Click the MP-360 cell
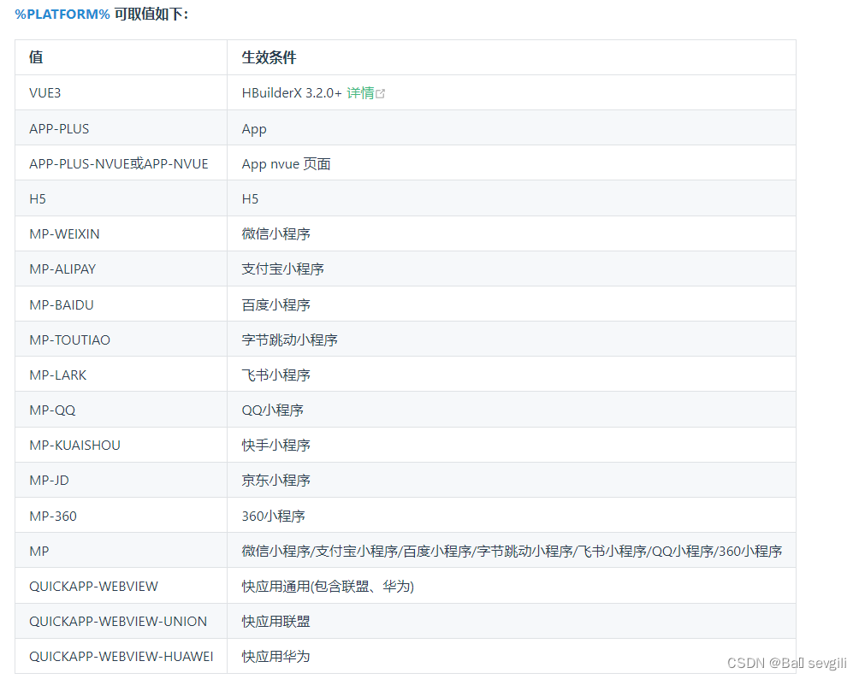The height and width of the screenshot is (679, 859). [51, 514]
